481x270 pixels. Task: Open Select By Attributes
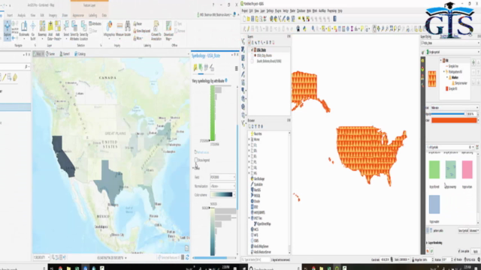click(74, 30)
